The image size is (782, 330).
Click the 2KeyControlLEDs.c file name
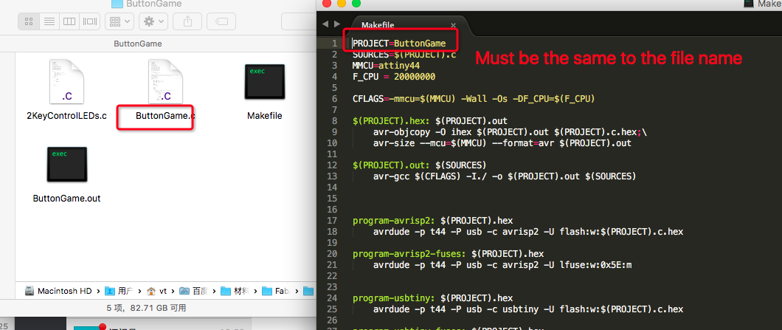[67, 116]
